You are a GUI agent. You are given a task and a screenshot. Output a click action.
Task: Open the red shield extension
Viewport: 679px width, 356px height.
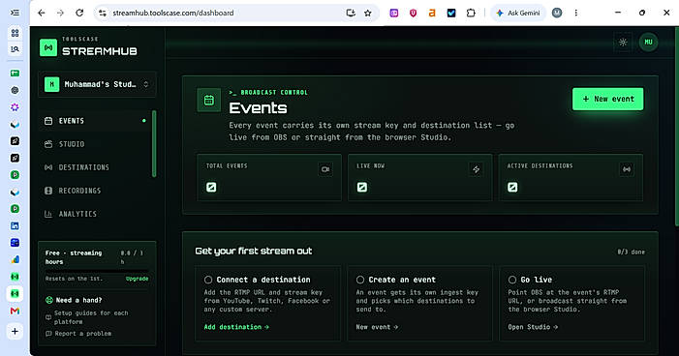(413, 13)
